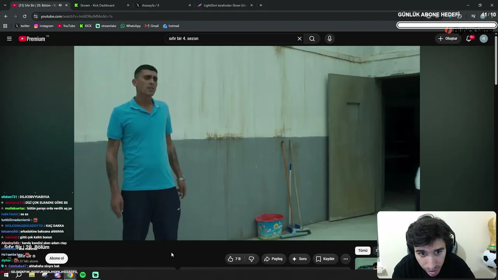Open Chrome media controls icon
The height and width of the screenshot is (280, 498).
point(473,16)
